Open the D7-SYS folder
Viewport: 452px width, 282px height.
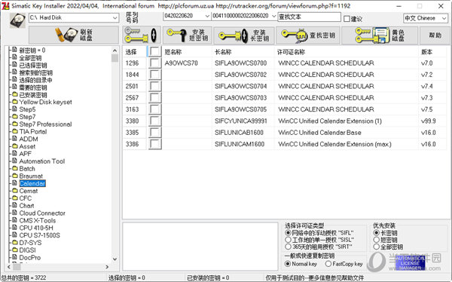click(x=30, y=243)
